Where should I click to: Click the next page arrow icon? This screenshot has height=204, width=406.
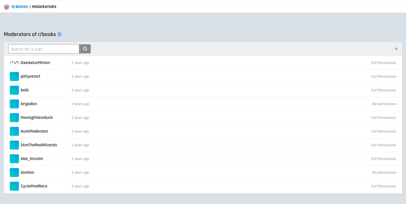click(396, 49)
